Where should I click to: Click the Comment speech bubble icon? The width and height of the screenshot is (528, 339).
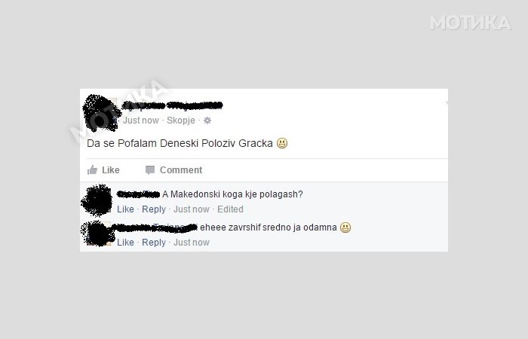[x=150, y=170]
